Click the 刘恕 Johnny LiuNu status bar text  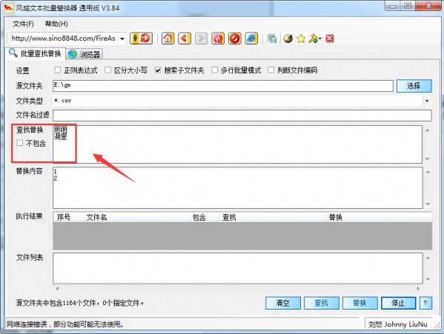click(398, 324)
